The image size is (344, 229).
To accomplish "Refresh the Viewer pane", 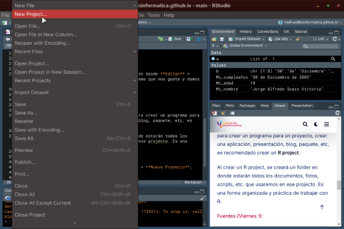I will 337,113.
